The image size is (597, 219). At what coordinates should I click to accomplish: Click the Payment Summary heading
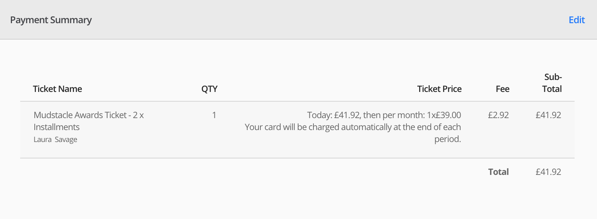point(51,20)
